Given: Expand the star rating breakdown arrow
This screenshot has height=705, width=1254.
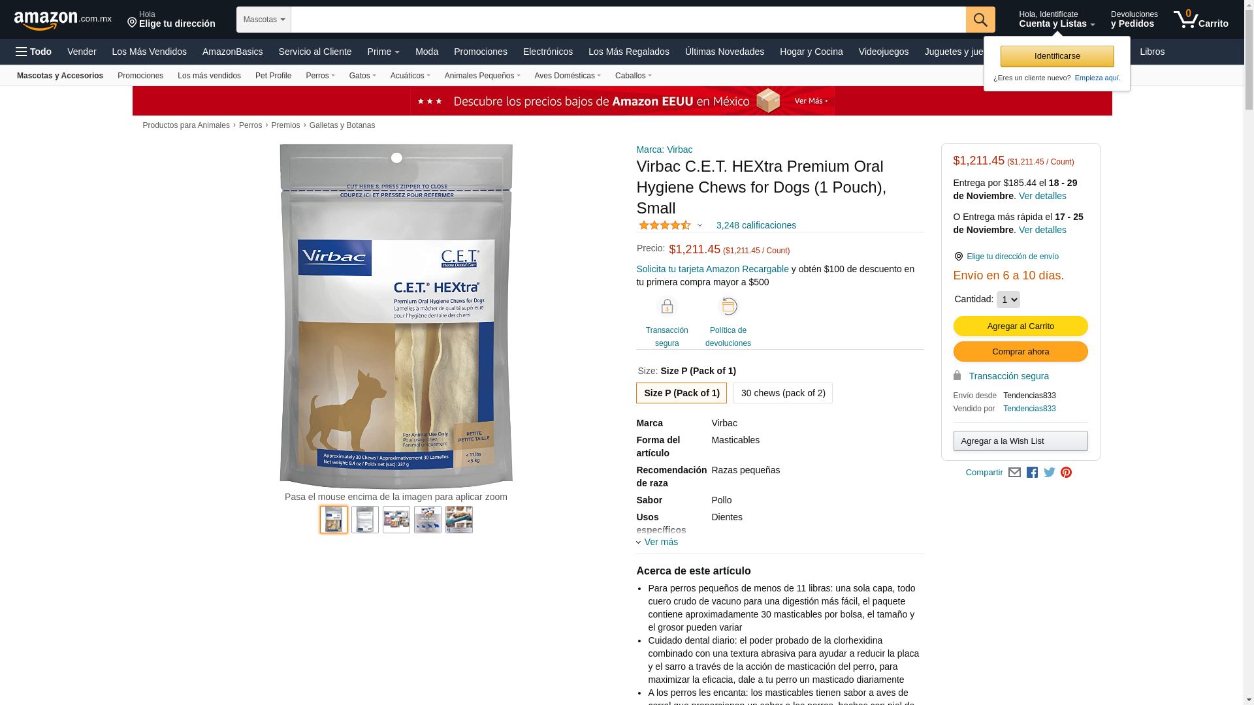Looking at the screenshot, I should point(699,226).
